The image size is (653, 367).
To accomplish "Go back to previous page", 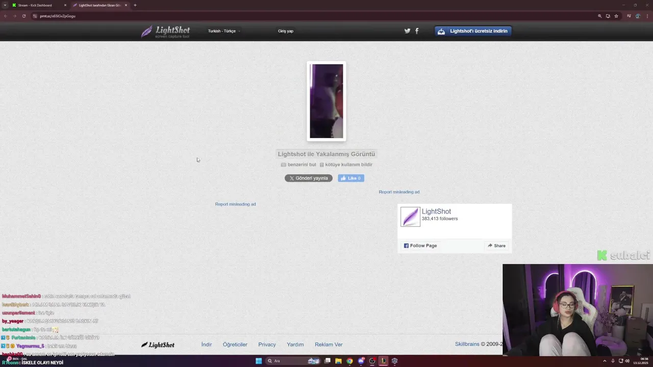I will tap(5, 16).
